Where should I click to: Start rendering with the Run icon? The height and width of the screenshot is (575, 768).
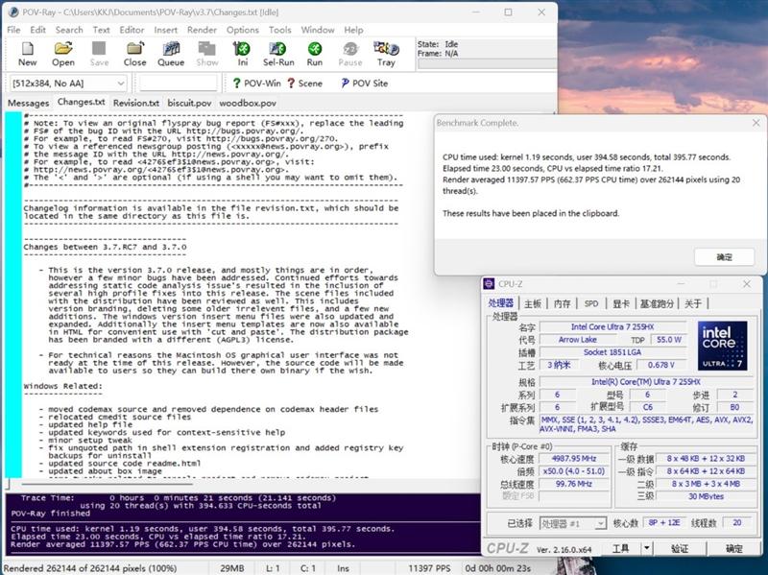(314, 52)
